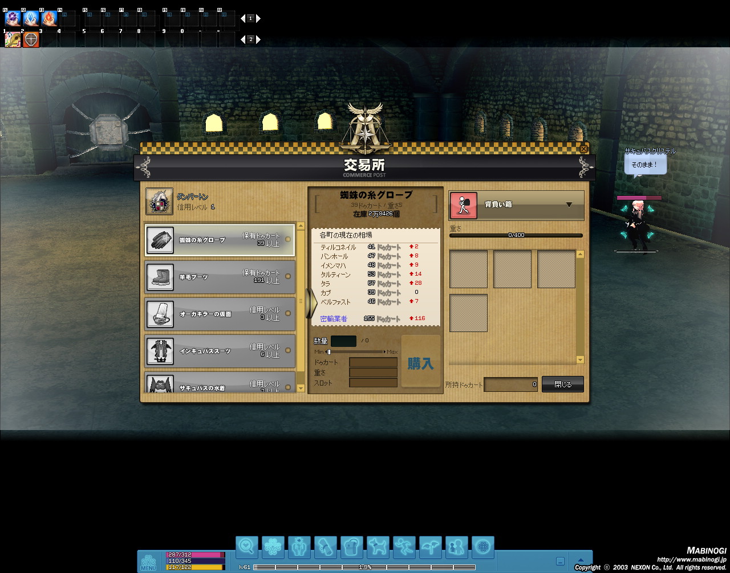Click the shield defense hotkey icon
Viewport: 730px width, 573px height.
tap(31, 39)
